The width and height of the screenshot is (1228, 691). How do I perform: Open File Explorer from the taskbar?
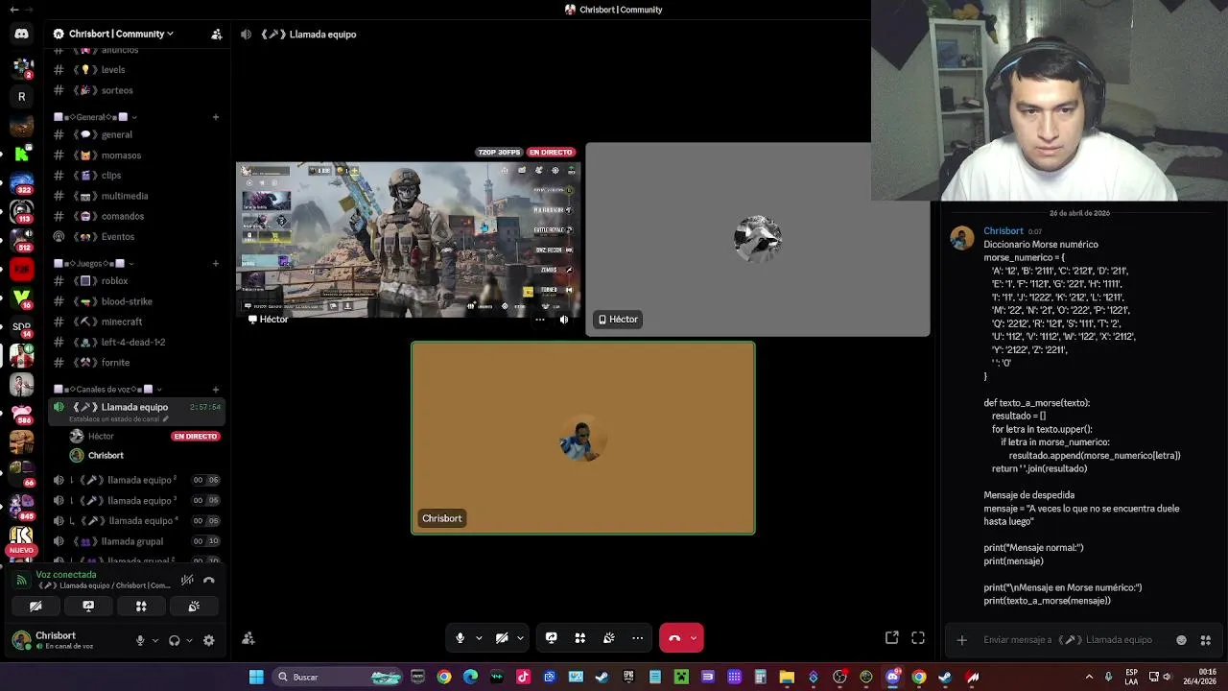click(x=787, y=677)
